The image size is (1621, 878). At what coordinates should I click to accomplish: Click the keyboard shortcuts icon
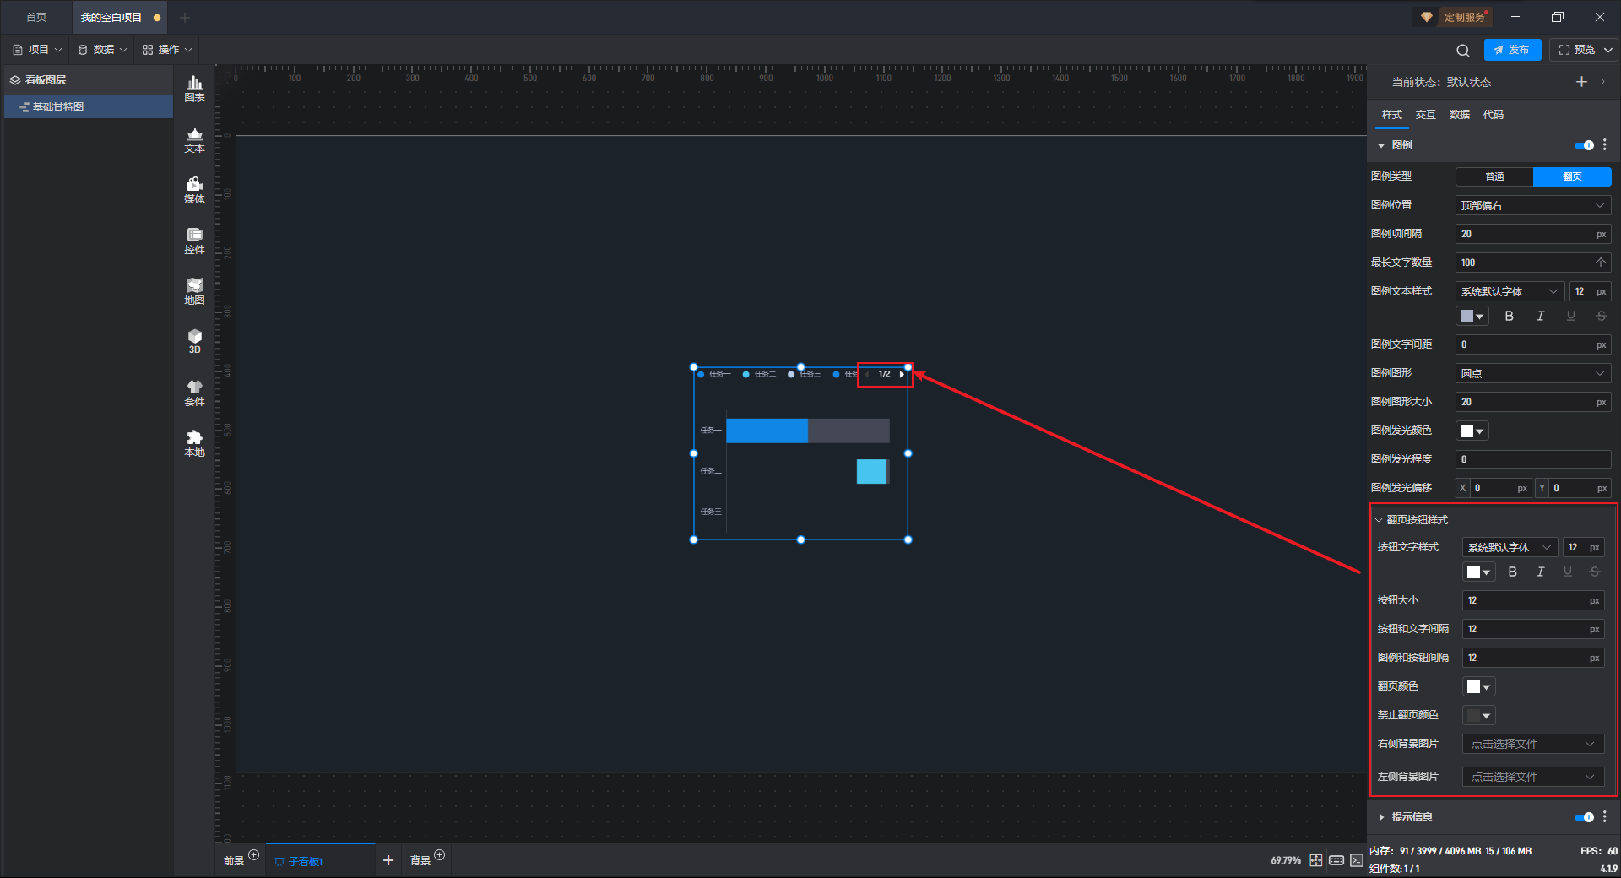tap(1336, 860)
